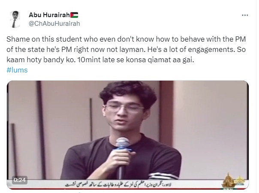
Task: Play the embedded tweet video
Action: point(128,135)
